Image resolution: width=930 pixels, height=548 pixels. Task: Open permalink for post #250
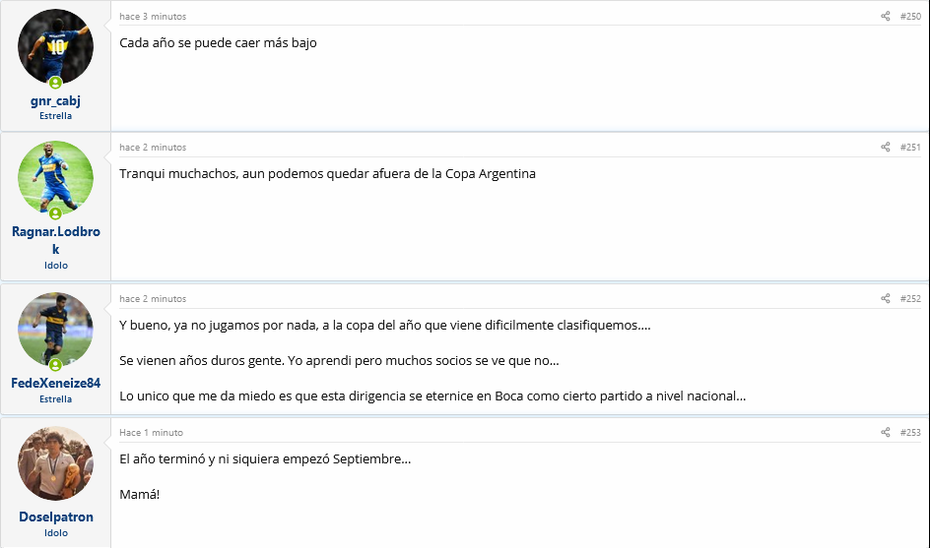(910, 16)
